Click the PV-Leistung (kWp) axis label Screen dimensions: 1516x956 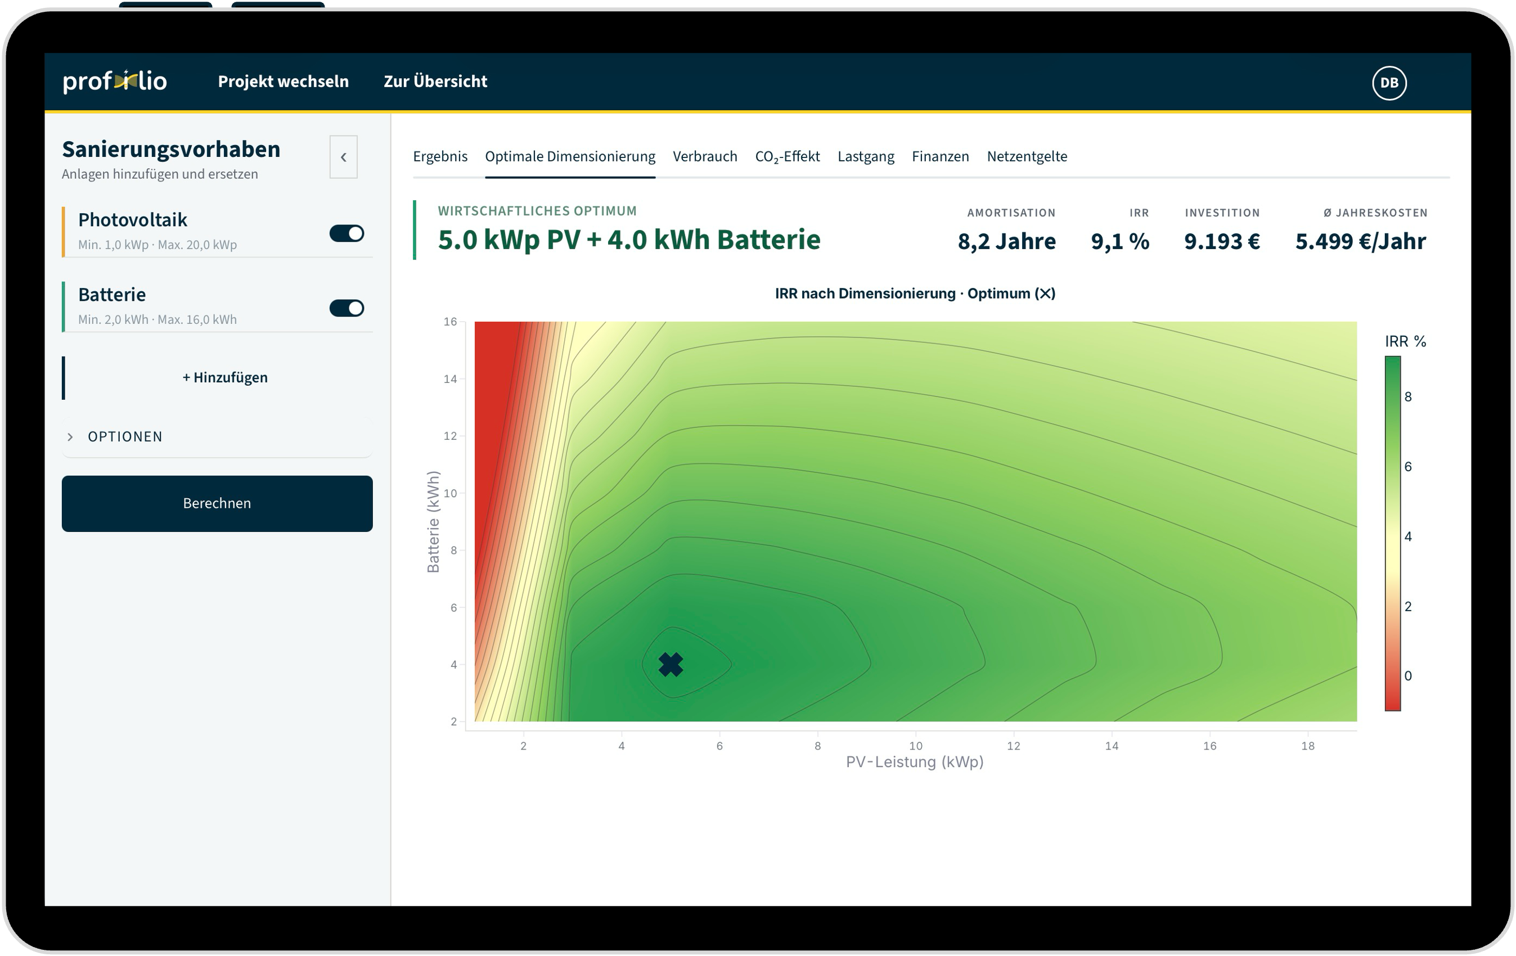pyautogui.click(x=914, y=762)
